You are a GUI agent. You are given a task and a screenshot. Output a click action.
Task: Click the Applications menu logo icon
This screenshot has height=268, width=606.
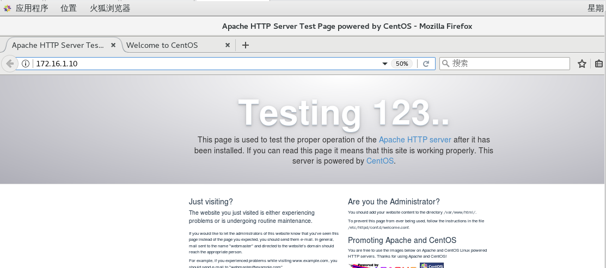tap(7, 8)
